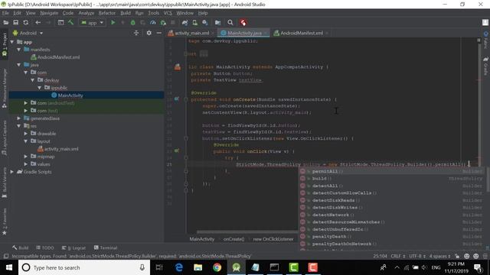Click Attach Debugger to Android Process icon
Viewport: 490px width, 275px height.
click(x=163, y=22)
